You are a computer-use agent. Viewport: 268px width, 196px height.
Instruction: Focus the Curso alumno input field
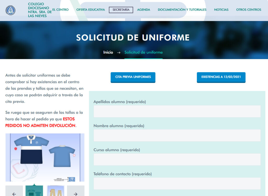(x=177, y=160)
